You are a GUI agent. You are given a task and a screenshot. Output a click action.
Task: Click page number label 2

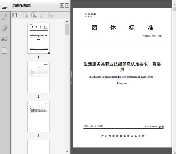[x=38, y=97]
